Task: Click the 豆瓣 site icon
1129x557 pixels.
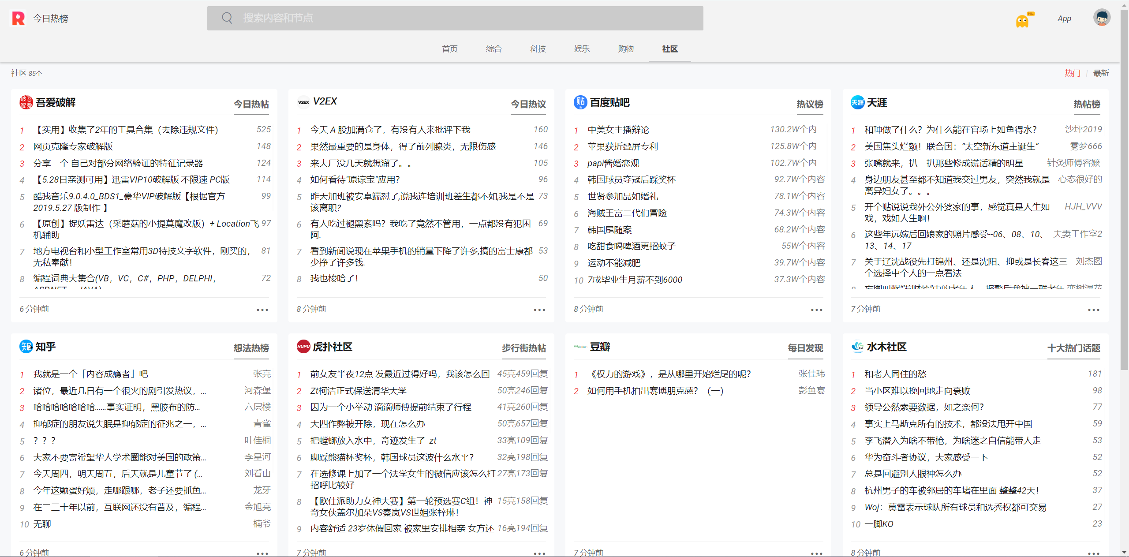Action: pyautogui.click(x=580, y=347)
